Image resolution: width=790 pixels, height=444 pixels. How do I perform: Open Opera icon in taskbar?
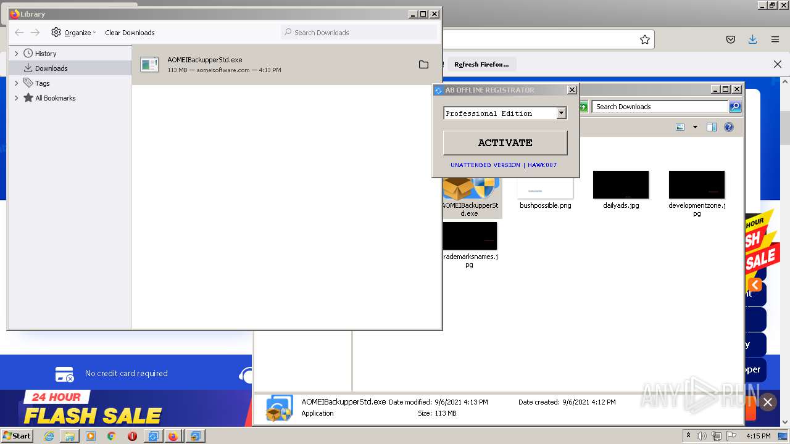(x=132, y=436)
